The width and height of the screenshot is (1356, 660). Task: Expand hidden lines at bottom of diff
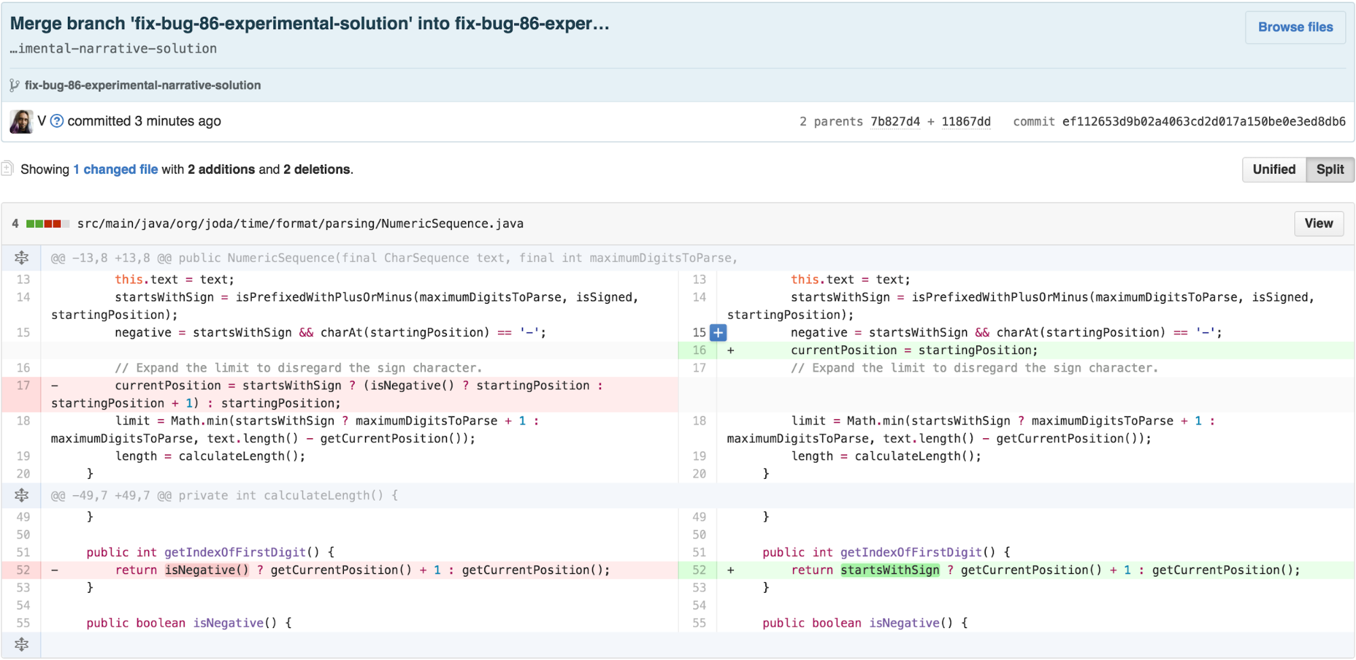pos(22,644)
